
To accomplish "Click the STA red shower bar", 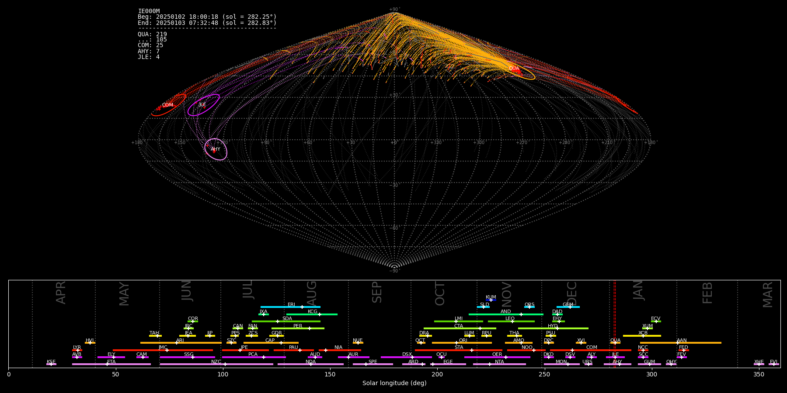I will [x=459, y=350].
